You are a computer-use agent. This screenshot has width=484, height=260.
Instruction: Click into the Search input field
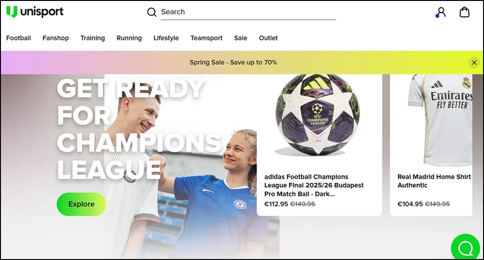(248, 12)
